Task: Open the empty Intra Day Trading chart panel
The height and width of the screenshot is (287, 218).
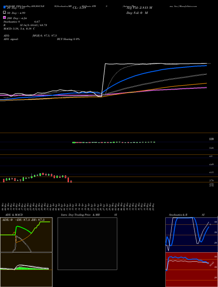Action: tap(87, 244)
